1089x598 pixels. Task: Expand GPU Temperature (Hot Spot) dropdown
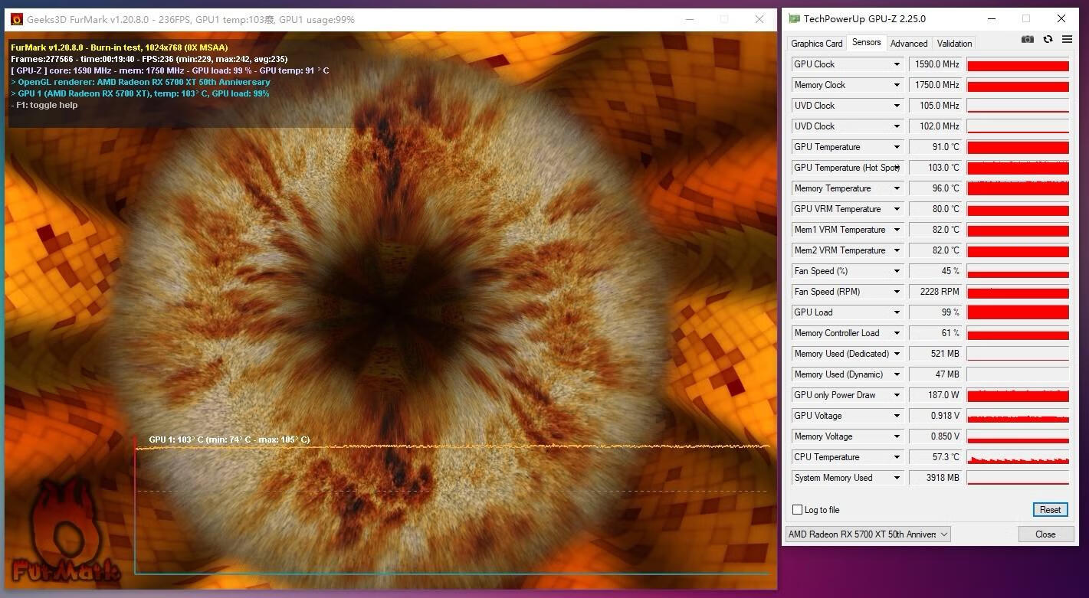pos(897,168)
